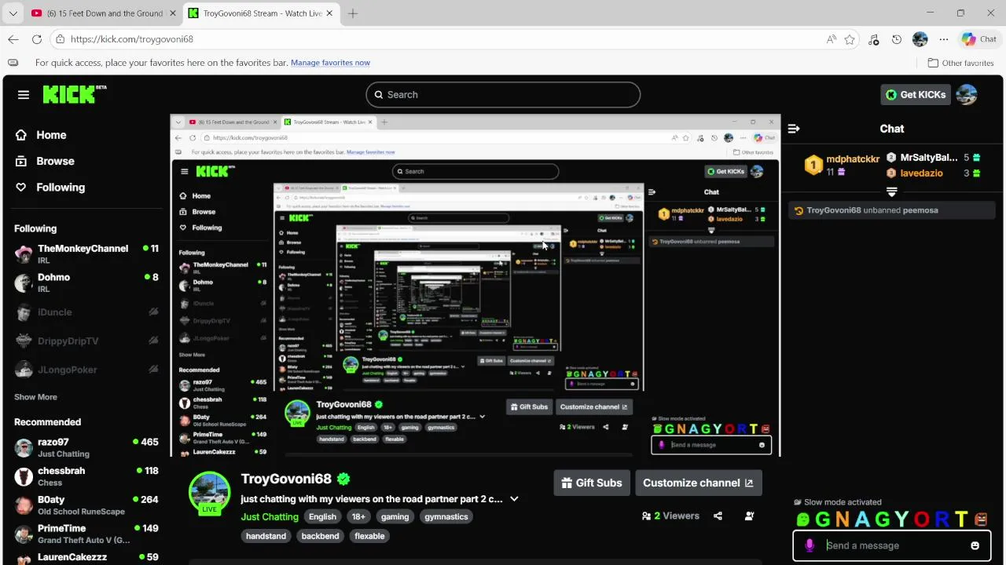The height and width of the screenshot is (565, 1006).
Task: Click the angry red emote after letter T
Action: click(x=981, y=519)
